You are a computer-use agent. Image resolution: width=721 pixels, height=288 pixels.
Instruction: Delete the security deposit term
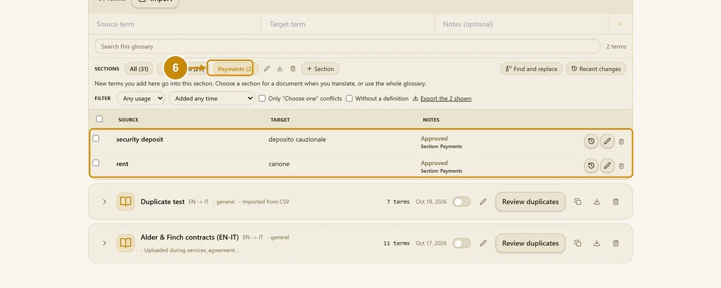[x=622, y=141]
